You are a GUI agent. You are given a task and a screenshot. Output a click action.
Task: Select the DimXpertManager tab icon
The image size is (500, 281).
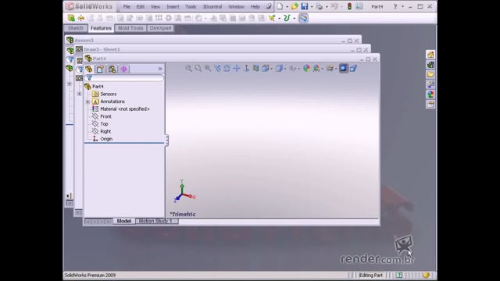pos(123,69)
